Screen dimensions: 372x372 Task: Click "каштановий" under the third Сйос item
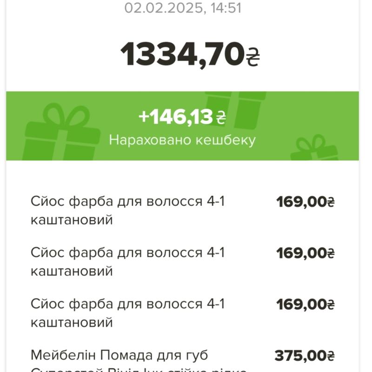pyautogui.click(x=72, y=322)
